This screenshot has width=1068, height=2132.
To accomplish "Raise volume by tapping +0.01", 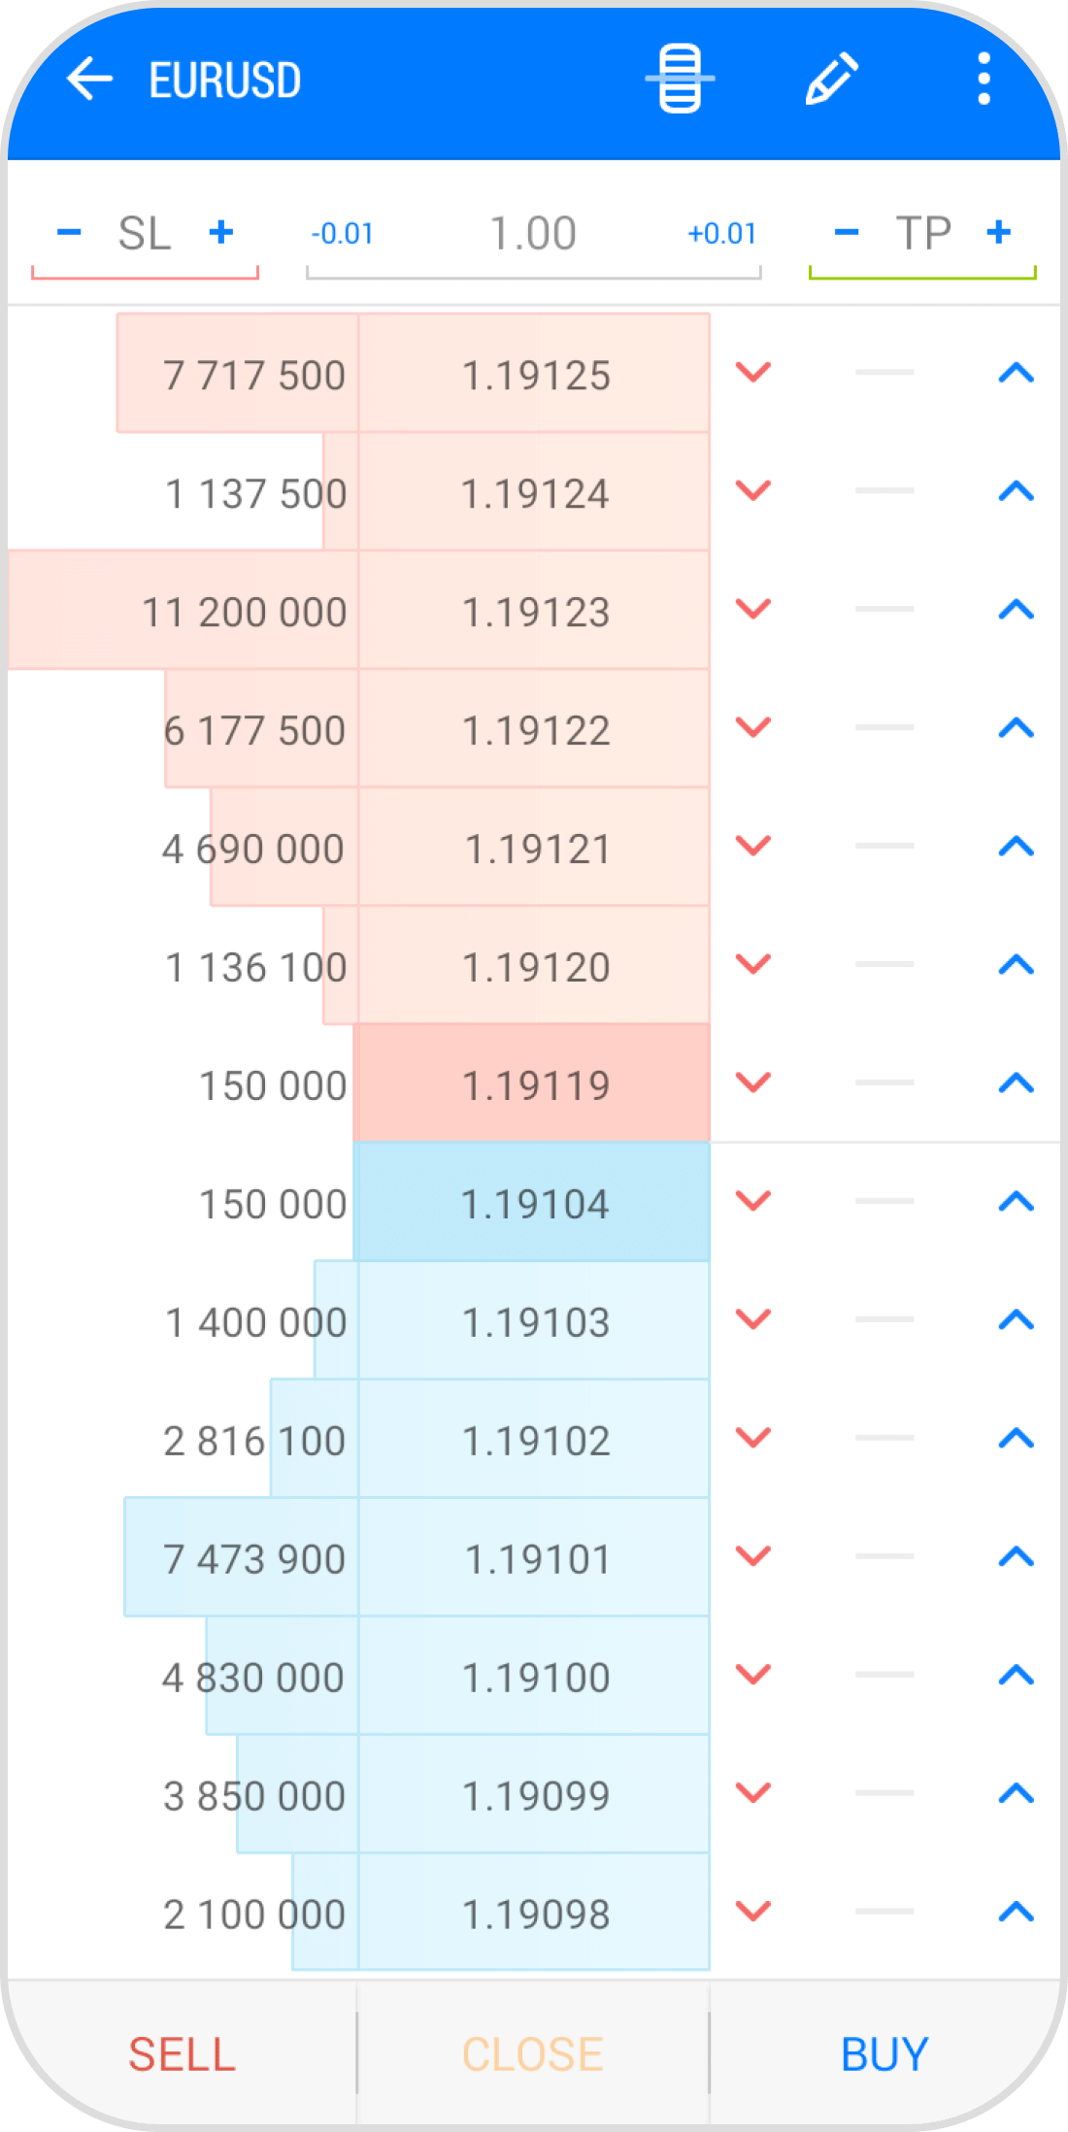I will point(721,234).
